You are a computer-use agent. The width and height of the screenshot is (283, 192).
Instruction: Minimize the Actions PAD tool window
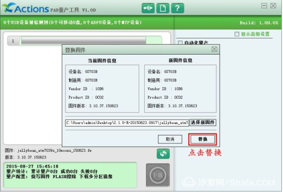tap(264, 6)
